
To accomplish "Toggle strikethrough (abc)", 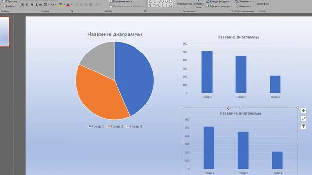I will (41, 5).
